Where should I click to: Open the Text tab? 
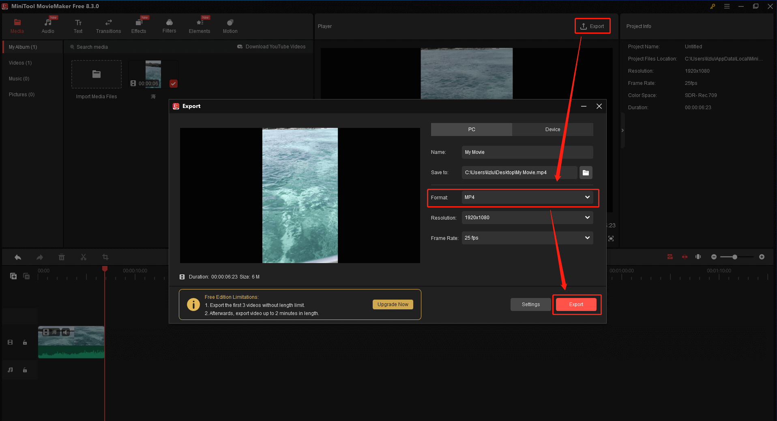coord(78,26)
